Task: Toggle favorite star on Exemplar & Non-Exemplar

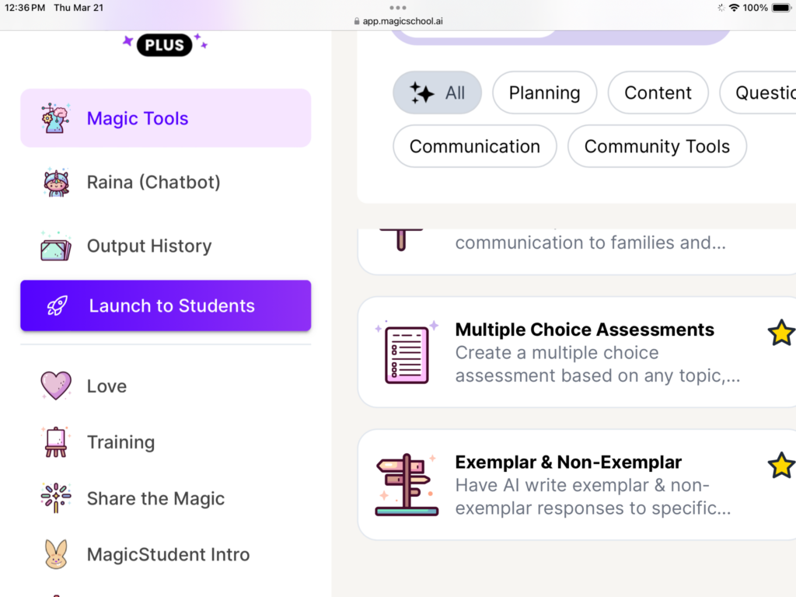Action: (780, 466)
